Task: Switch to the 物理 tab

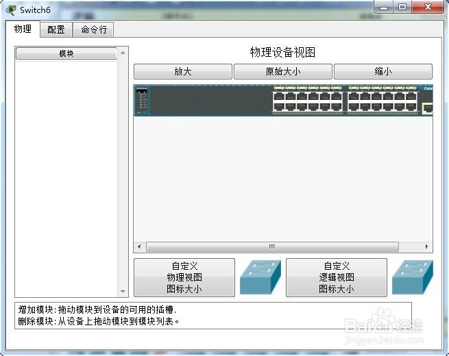Action: click(23, 29)
